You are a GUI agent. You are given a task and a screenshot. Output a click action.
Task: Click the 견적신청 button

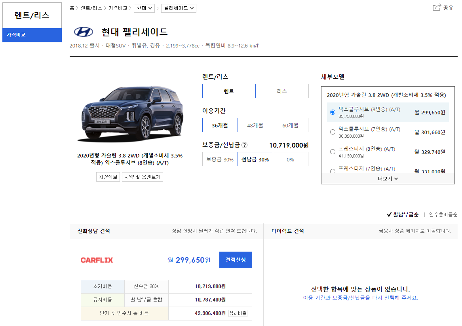tap(236, 260)
